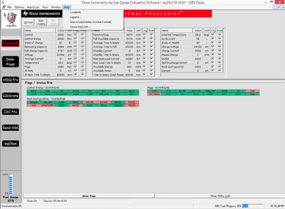Toggle Scan checkbox for Internal Temperature row

[220, 34]
